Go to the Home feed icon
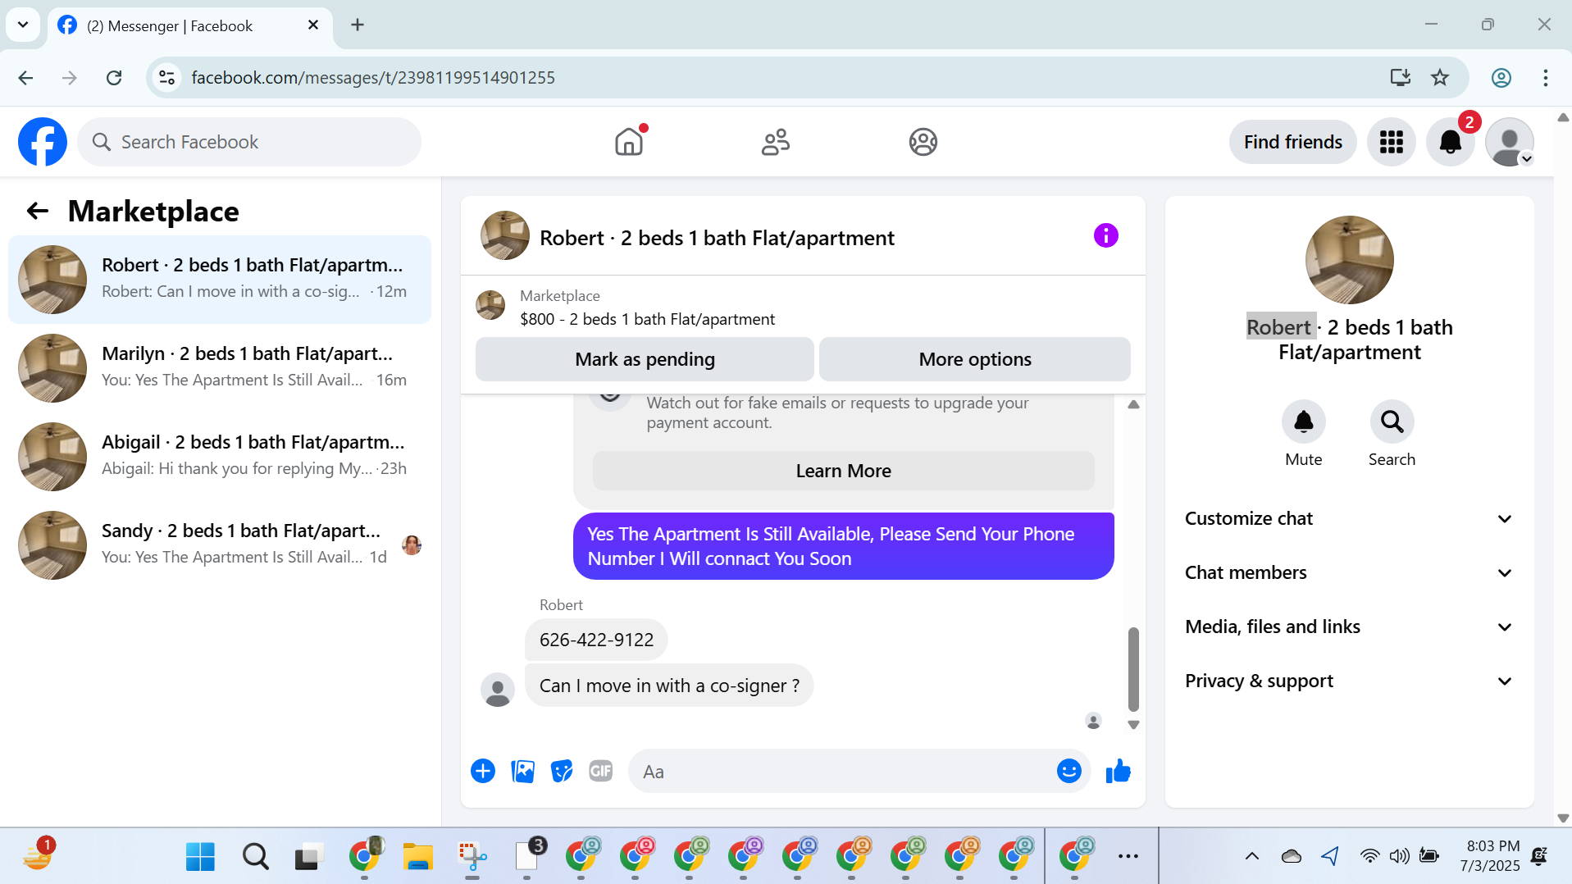 coord(629,142)
